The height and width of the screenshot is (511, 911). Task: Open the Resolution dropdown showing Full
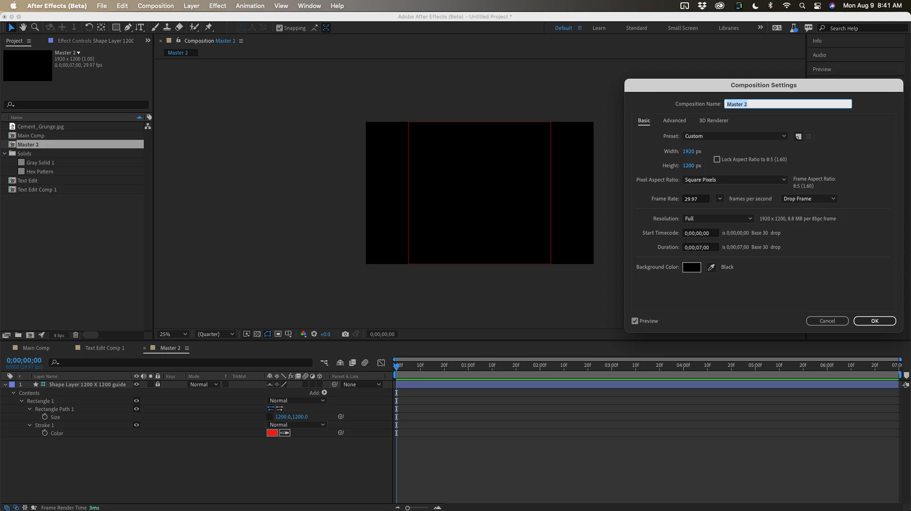(x=718, y=219)
